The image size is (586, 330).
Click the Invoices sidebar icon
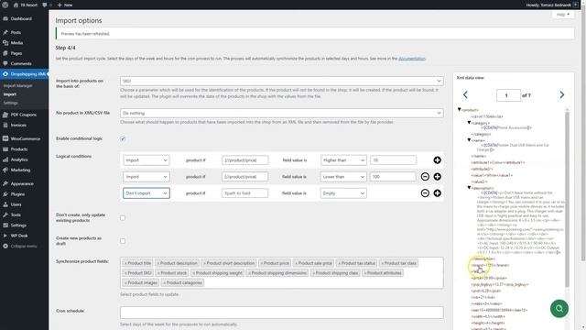(x=5, y=125)
